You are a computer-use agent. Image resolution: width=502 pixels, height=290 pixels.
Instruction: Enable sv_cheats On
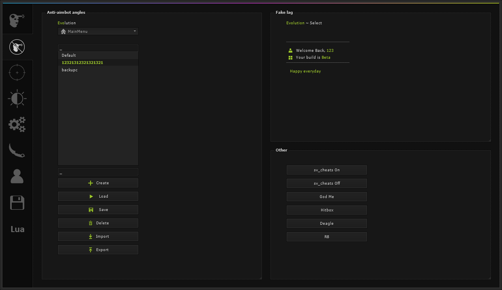(x=326, y=170)
